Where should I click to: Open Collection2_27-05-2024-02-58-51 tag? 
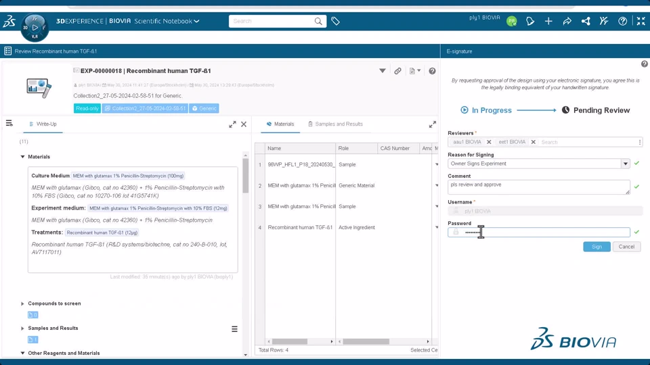click(145, 108)
